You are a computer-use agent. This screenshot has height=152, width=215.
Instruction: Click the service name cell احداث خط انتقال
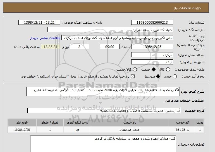(130, 130)
